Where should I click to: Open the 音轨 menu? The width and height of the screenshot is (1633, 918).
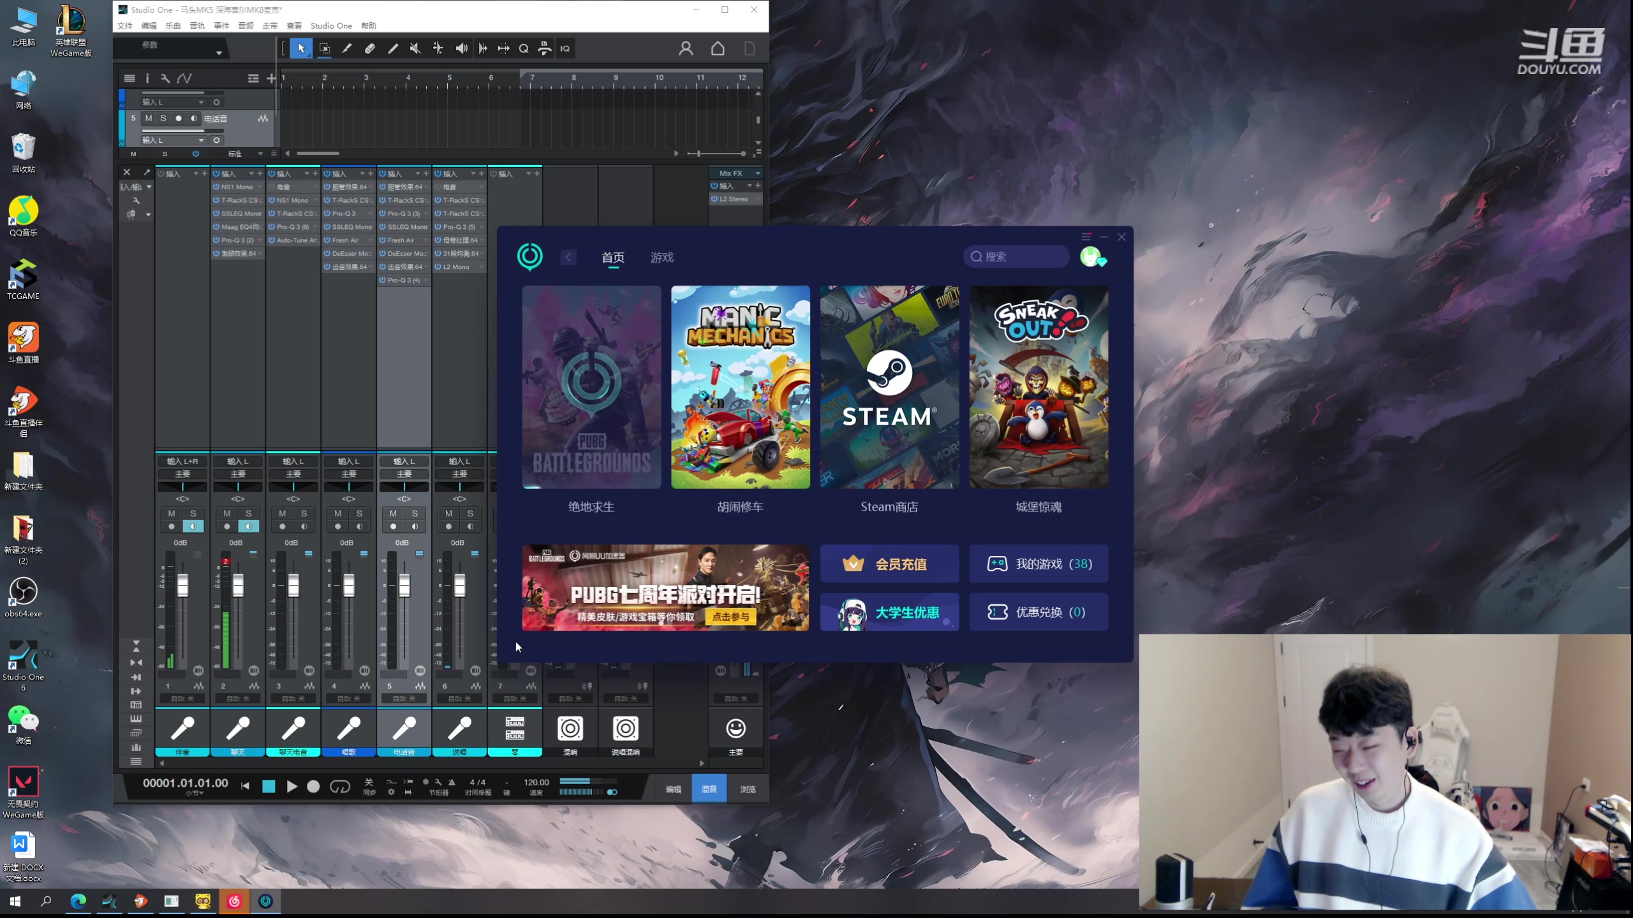pos(197,25)
